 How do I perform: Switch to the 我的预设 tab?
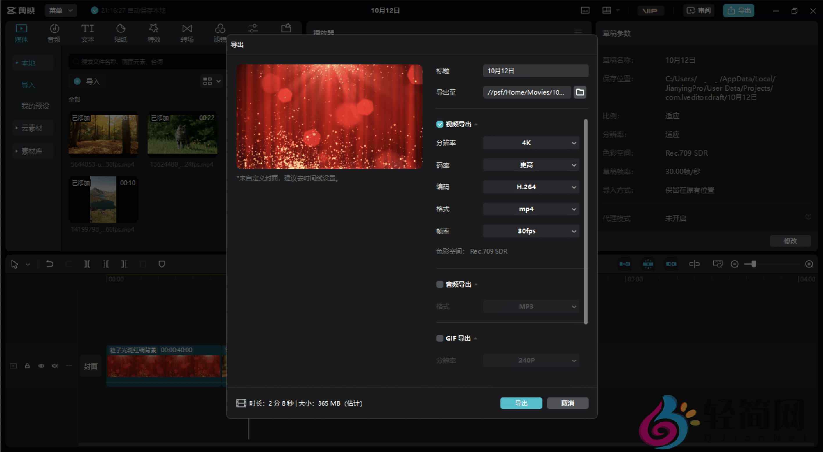35,106
